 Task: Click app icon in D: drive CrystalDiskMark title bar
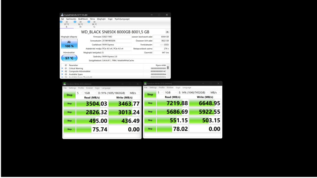tap(65, 84)
